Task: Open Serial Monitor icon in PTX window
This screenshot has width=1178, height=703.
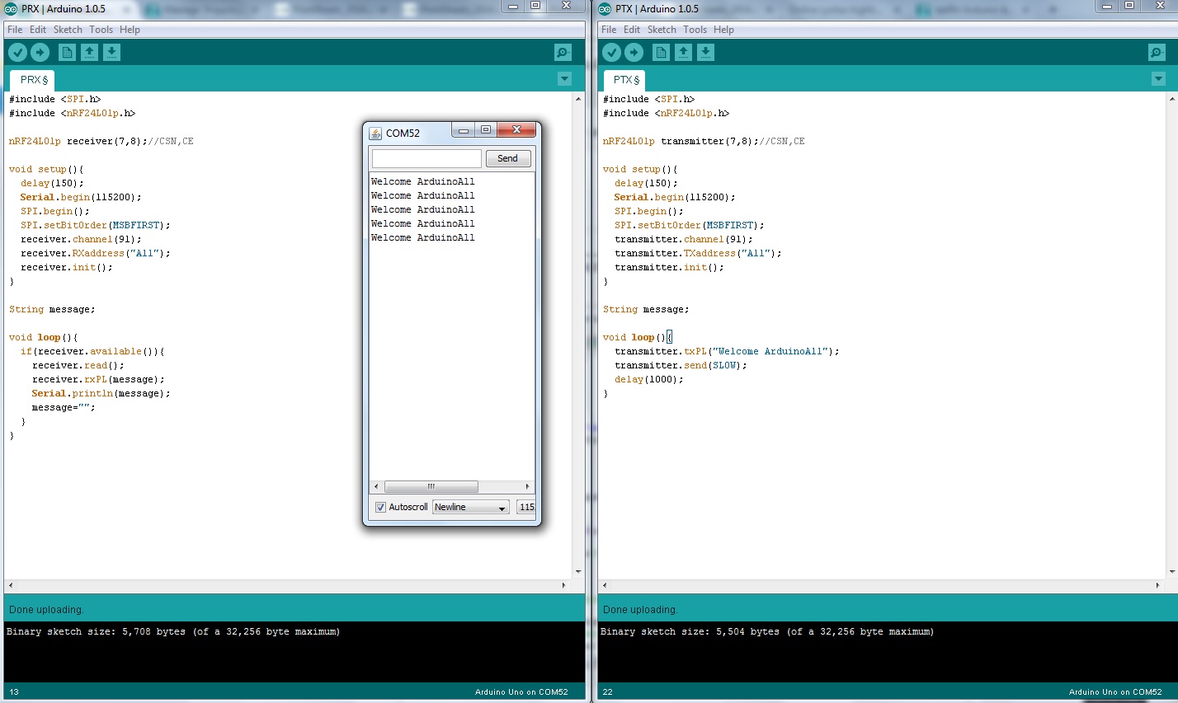Action: pos(1157,52)
